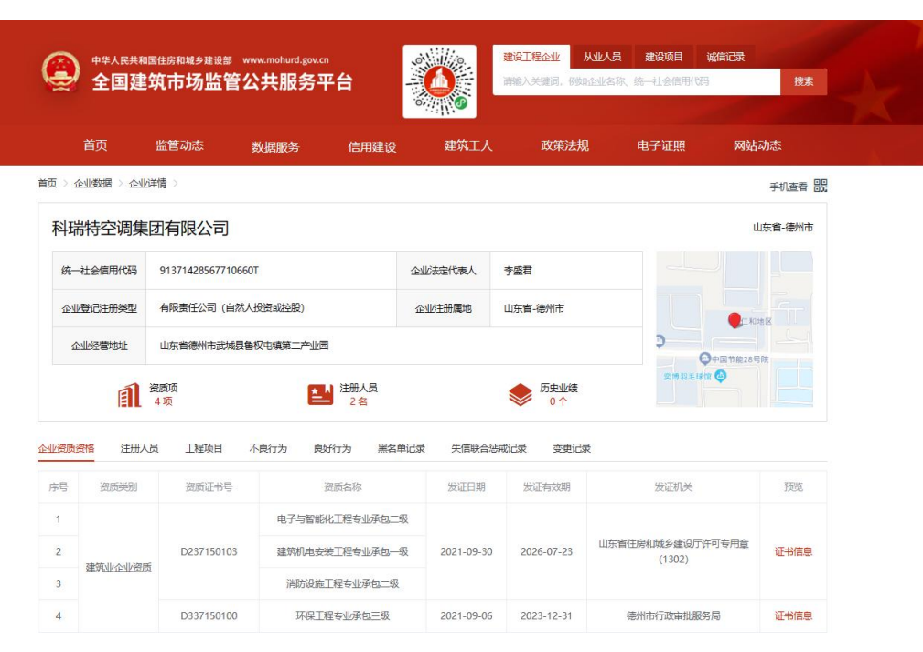
Task: Open 证书信息 for 环保工程专业承包三级
Action: point(792,615)
